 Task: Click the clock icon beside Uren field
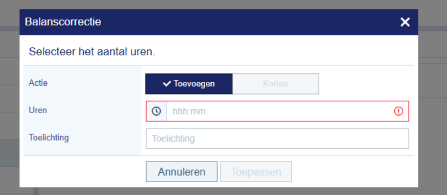click(x=156, y=111)
